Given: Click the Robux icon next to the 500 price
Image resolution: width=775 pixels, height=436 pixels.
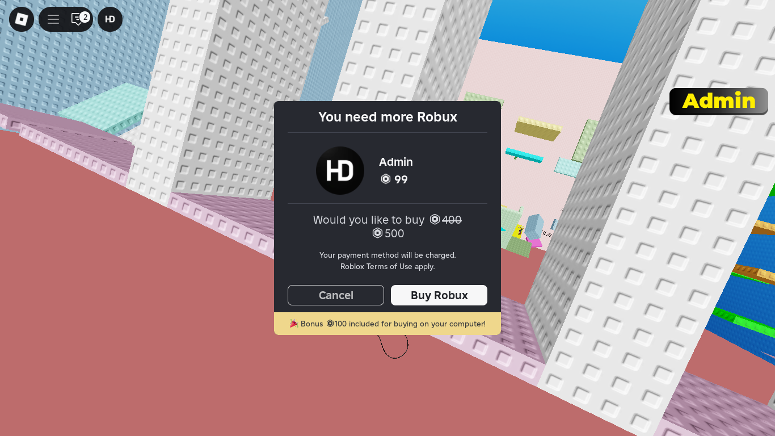Looking at the screenshot, I should 377,233.
